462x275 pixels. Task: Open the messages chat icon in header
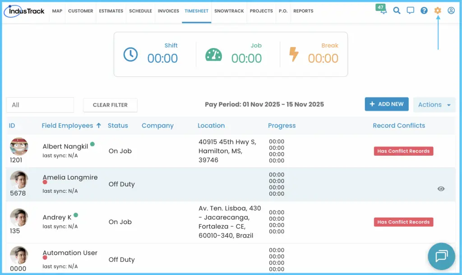[410, 10]
